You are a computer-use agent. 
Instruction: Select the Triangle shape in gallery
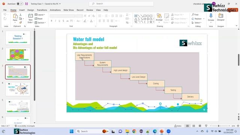136,19
